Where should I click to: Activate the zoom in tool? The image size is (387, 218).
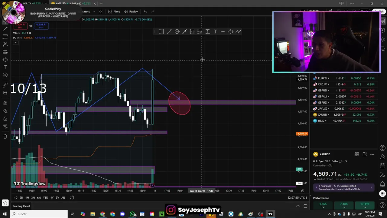click(x=5, y=93)
